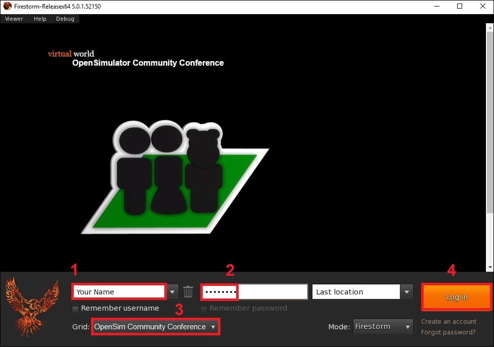Viewport: 494px width, 347px height.
Task: Focus the password input field
Action: [x=254, y=292]
